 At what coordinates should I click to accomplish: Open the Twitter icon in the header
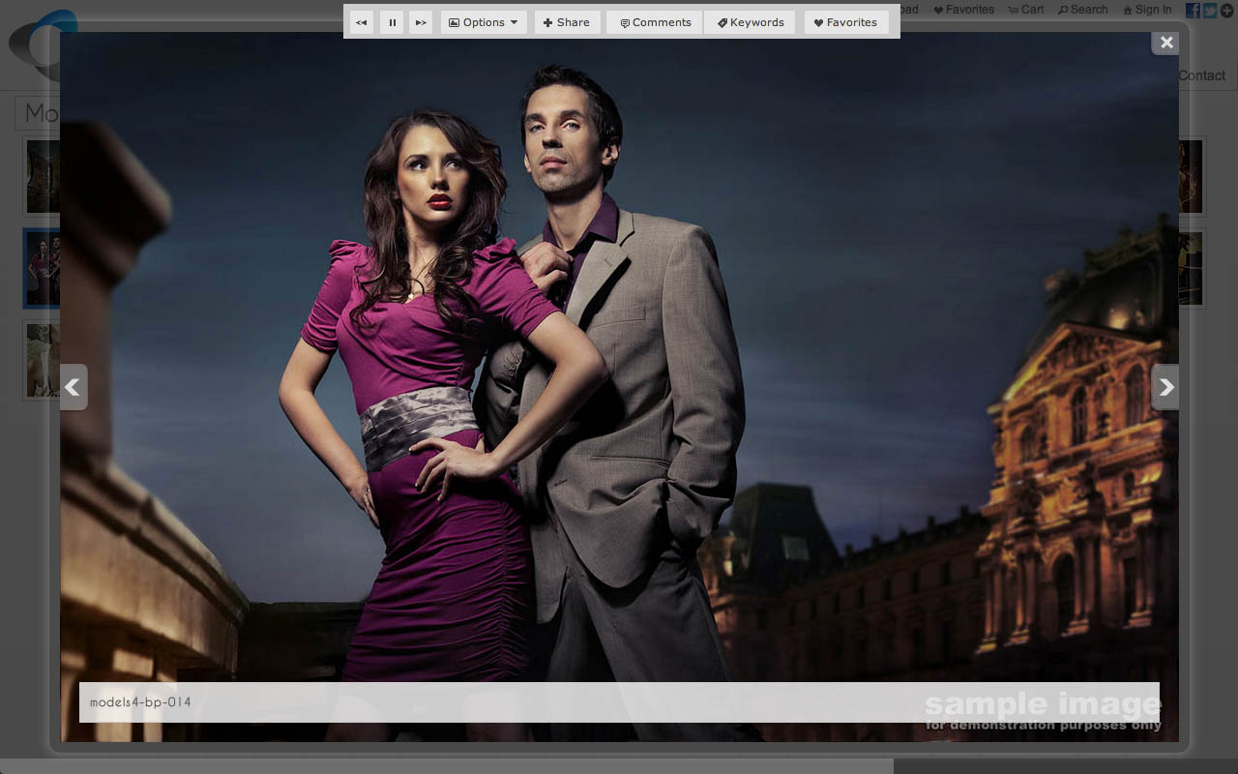(x=1209, y=11)
